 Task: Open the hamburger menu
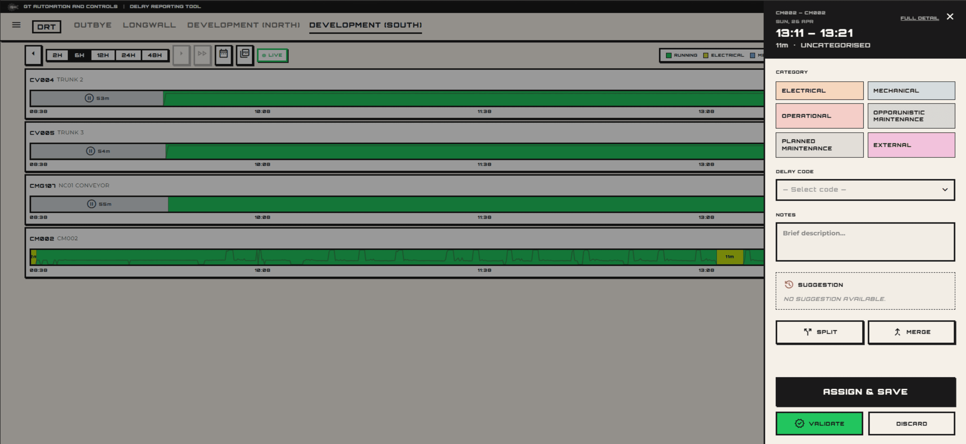[16, 25]
